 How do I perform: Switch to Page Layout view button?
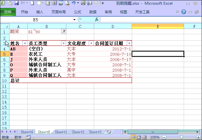coord(139,137)
